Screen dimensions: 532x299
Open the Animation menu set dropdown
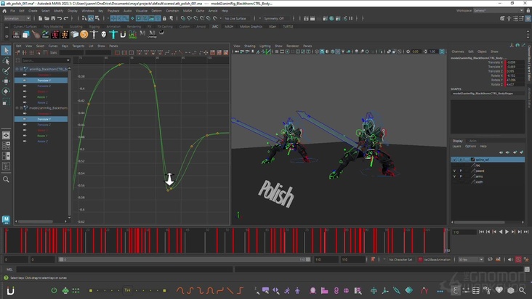point(16,20)
